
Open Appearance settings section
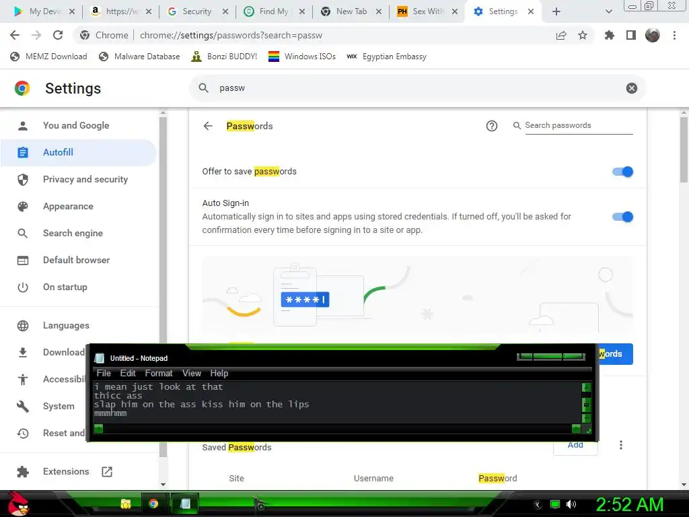(79, 206)
